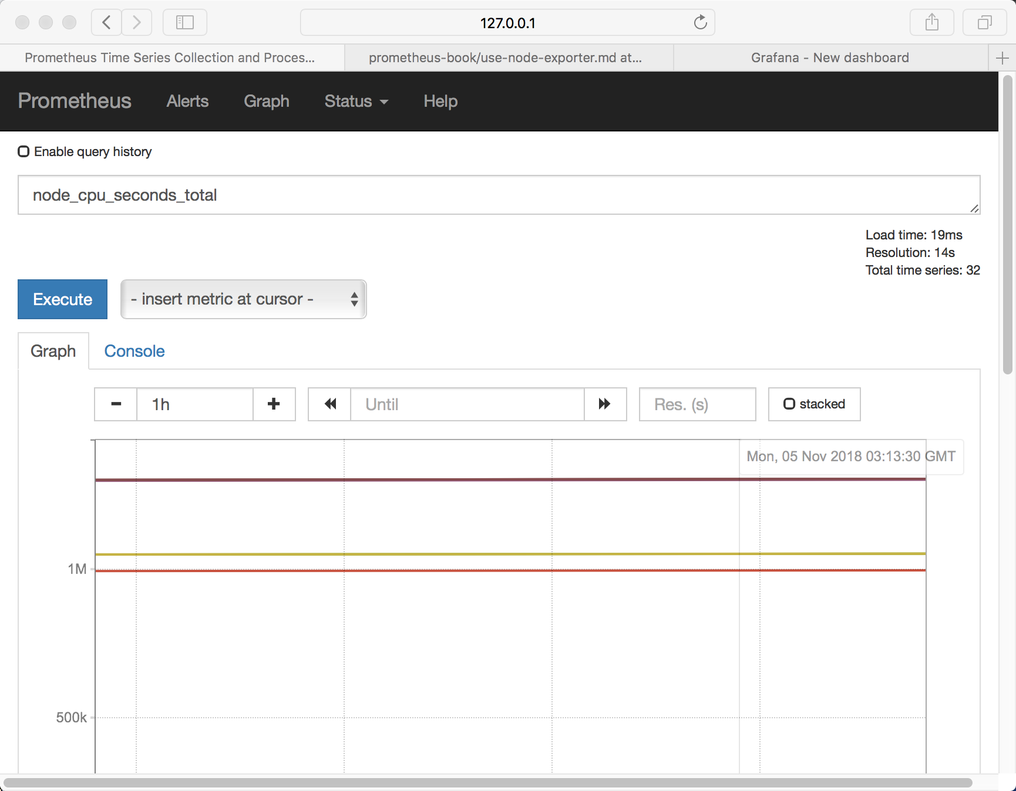Enable query history checkbox

click(x=23, y=151)
